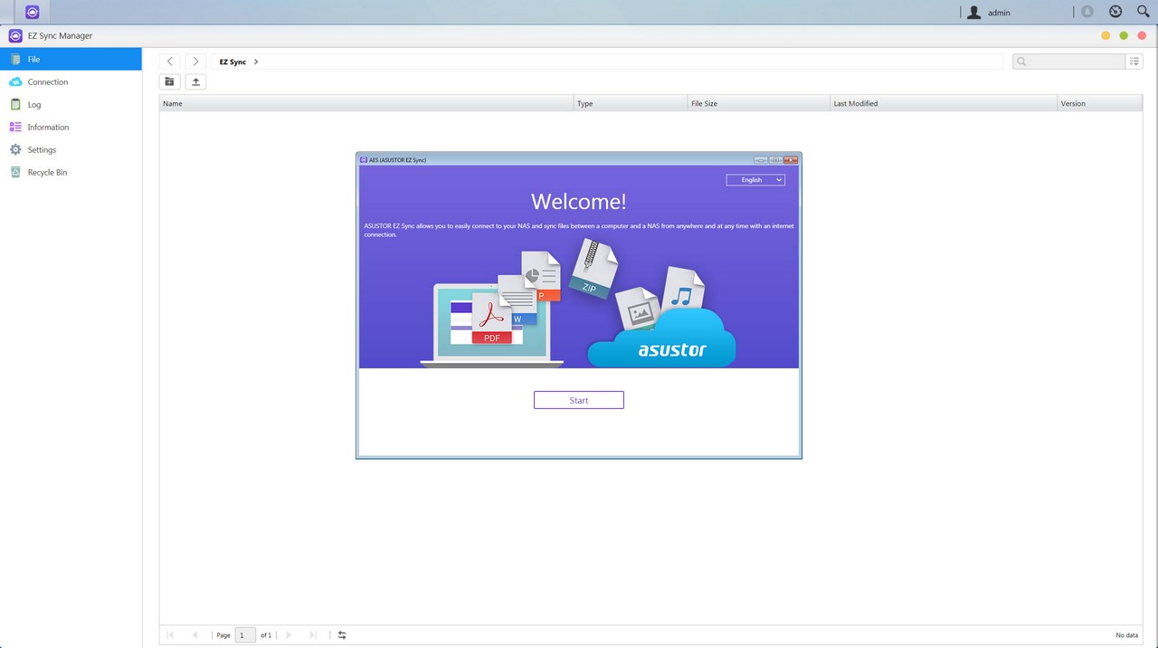Refresh the file list
1158x648 pixels.
coord(342,635)
